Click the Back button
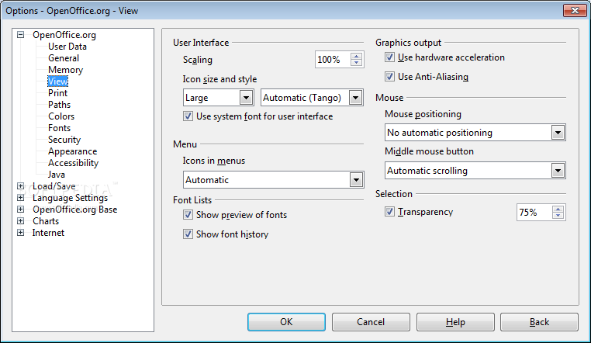This screenshot has width=591, height=343. 539,322
